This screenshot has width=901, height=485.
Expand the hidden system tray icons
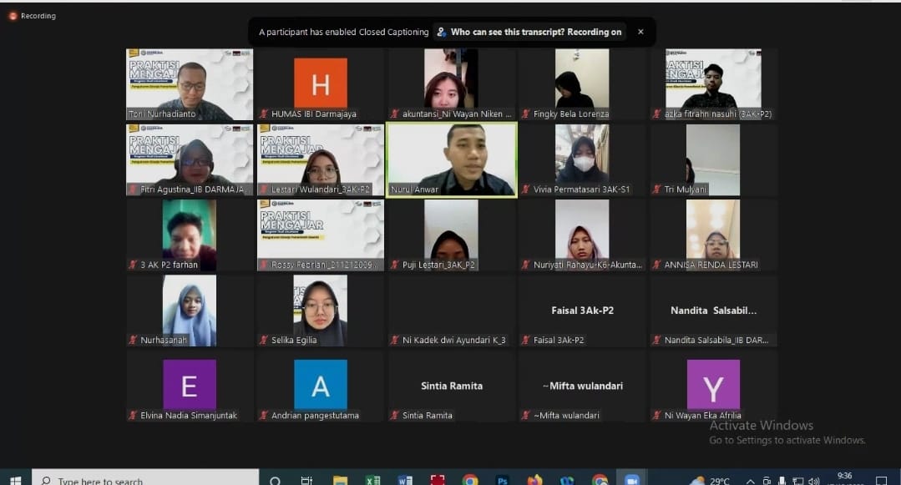tap(750, 481)
